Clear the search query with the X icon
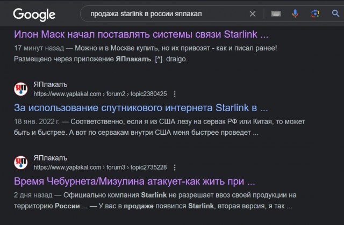The image size is (344, 225). coord(253,14)
